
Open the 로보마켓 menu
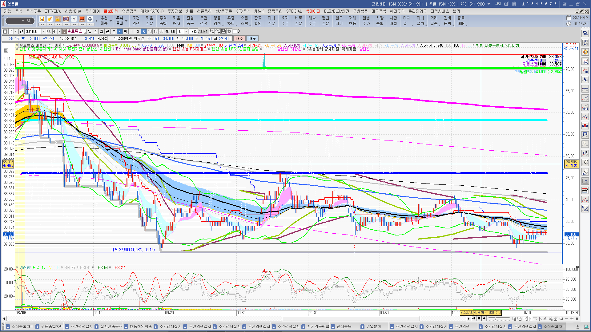[111, 11]
